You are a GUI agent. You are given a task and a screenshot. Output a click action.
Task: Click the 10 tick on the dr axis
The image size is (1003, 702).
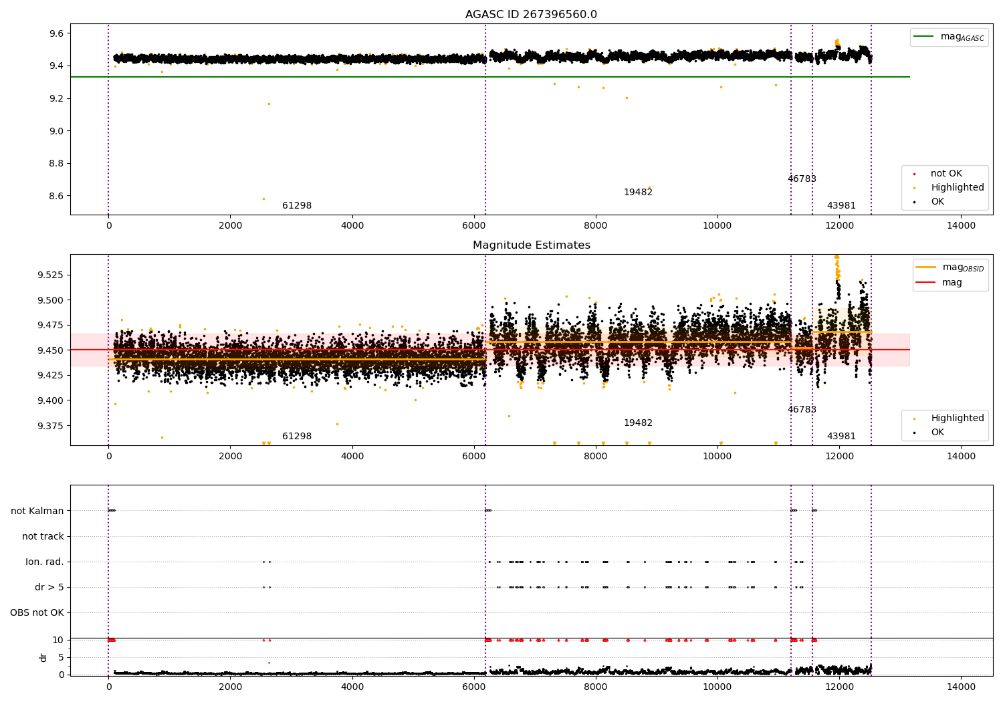point(58,640)
